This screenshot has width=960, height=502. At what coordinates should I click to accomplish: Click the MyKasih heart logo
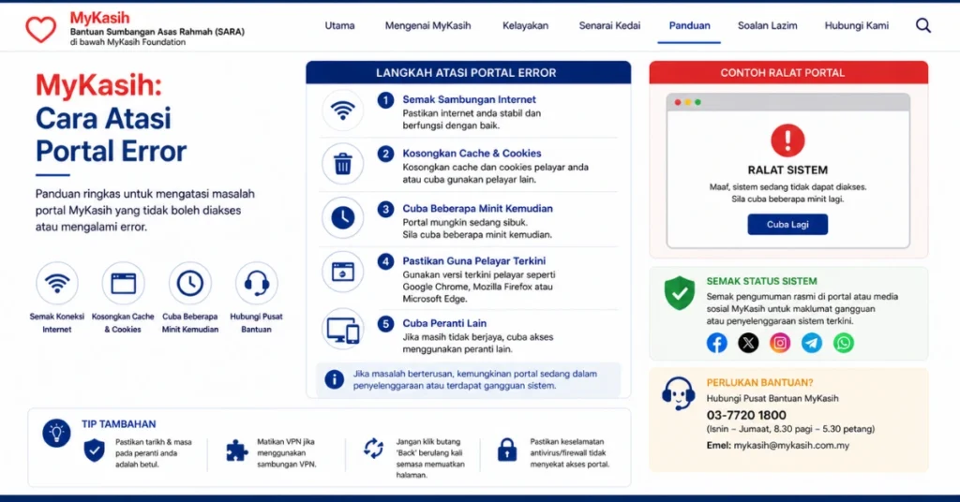pyautogui.click(x=40, y=29)
